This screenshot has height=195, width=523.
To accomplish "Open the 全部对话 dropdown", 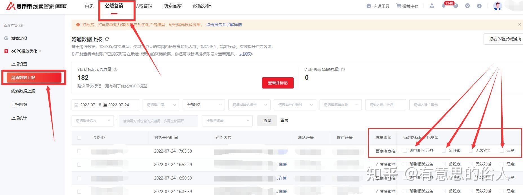I will (x=204, y=105).
